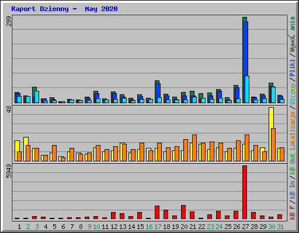Viewport: 299px width, 233px height.
Task: Click the day 31 axis label
Action: coord(280,227)
